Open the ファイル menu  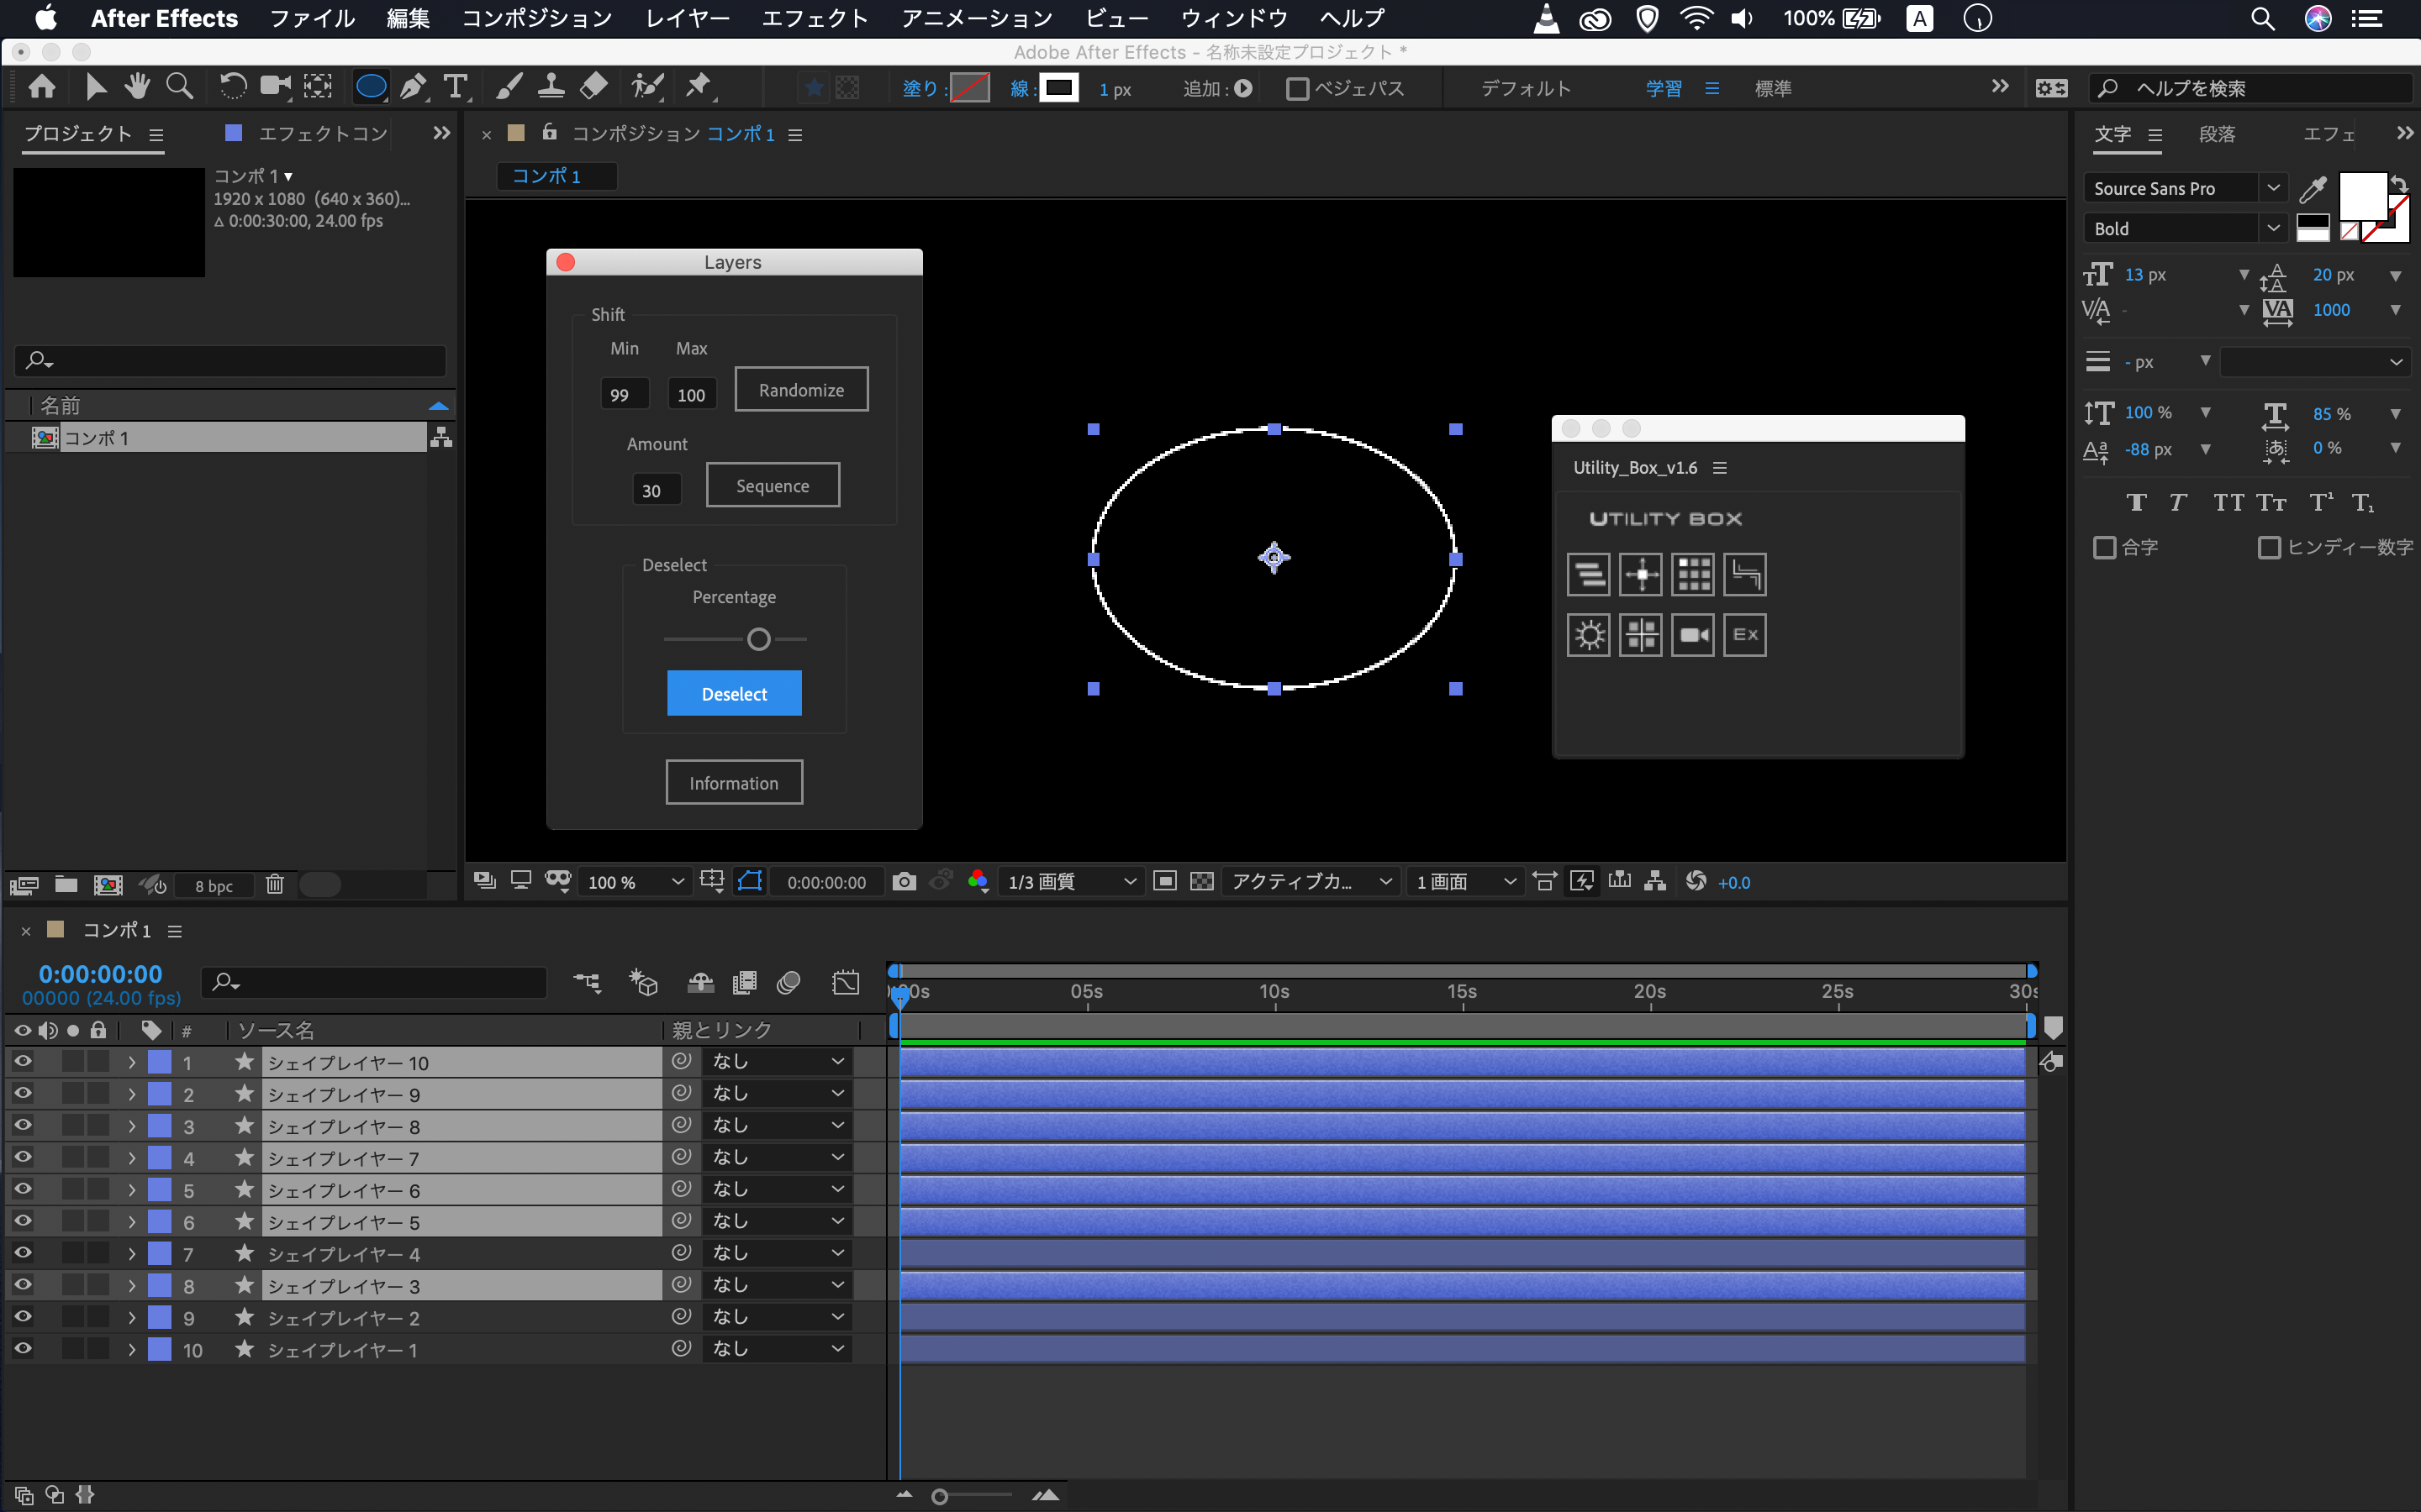313,18
